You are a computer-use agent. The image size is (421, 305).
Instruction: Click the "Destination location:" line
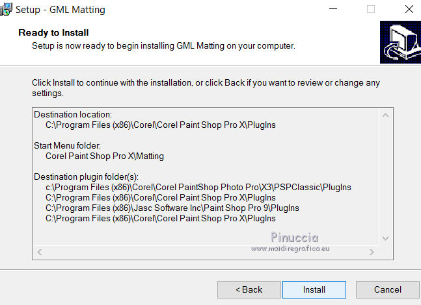[73, 115]
